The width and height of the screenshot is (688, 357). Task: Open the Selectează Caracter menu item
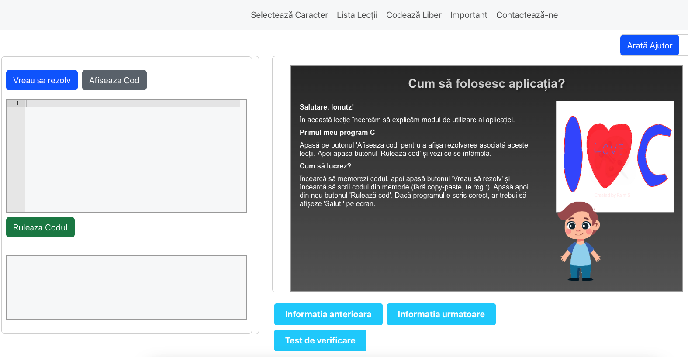point(289,15)
